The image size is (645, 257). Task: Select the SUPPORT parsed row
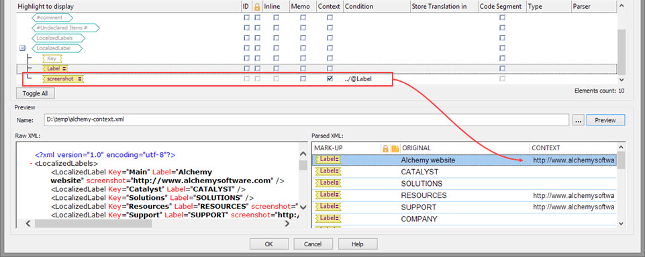pos(464,207)
